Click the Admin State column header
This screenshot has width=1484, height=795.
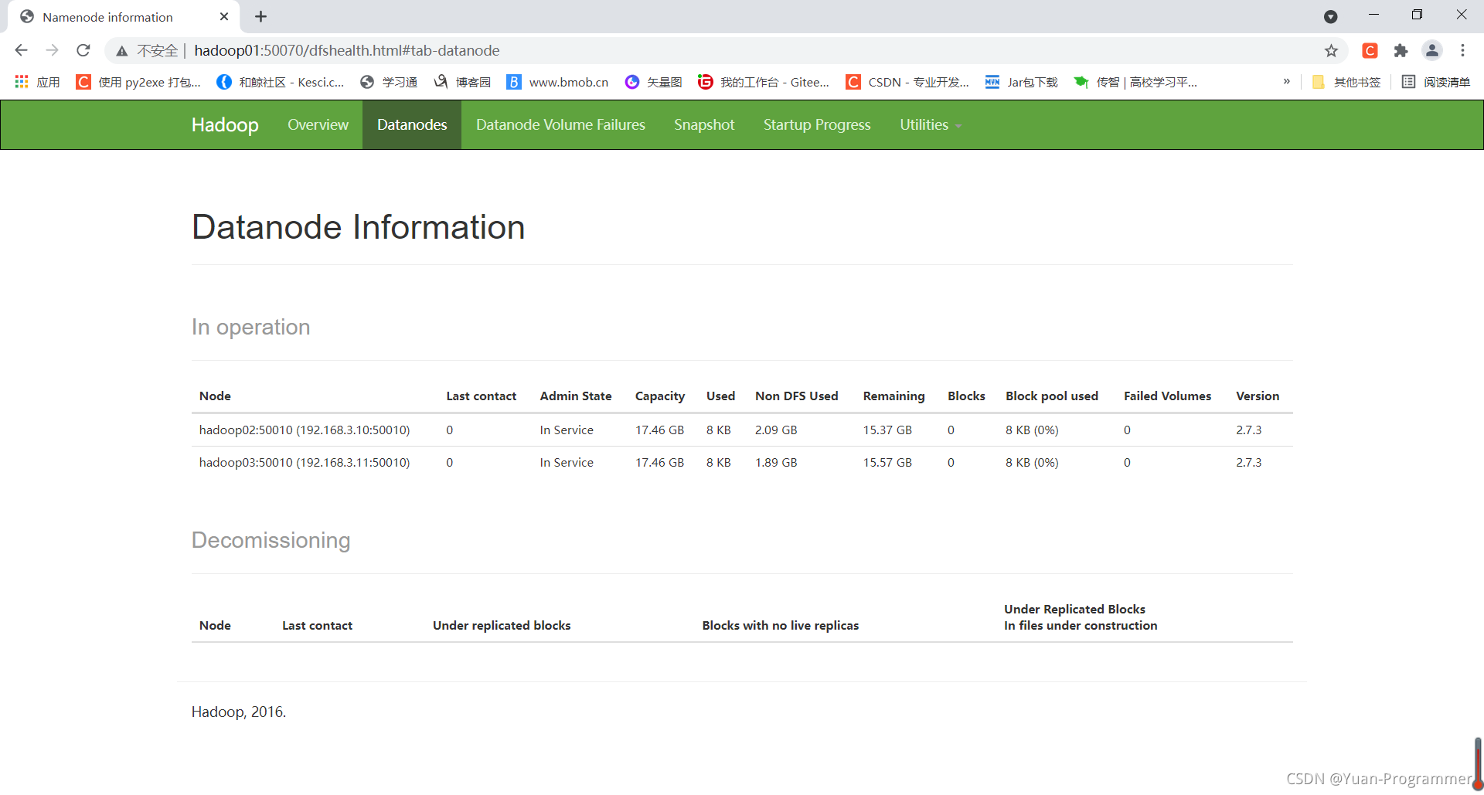click(x=576, y=396)
